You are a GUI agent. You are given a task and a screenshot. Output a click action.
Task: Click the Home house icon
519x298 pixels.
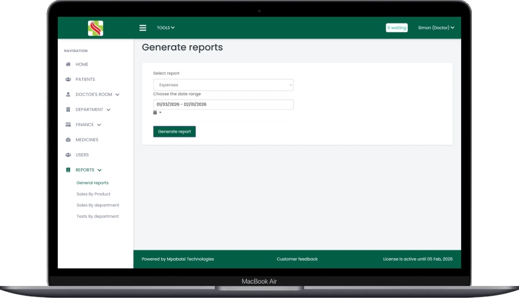click(x=68, y=65)
